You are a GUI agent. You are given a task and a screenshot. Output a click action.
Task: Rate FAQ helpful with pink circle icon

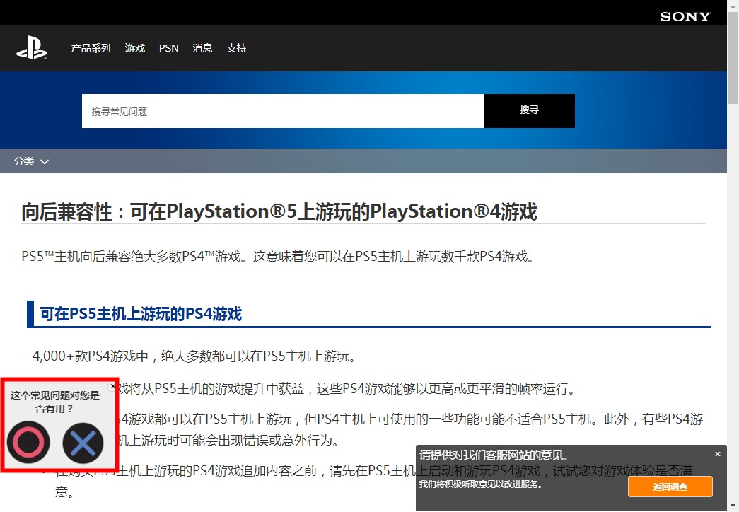(x=28, y=442)
